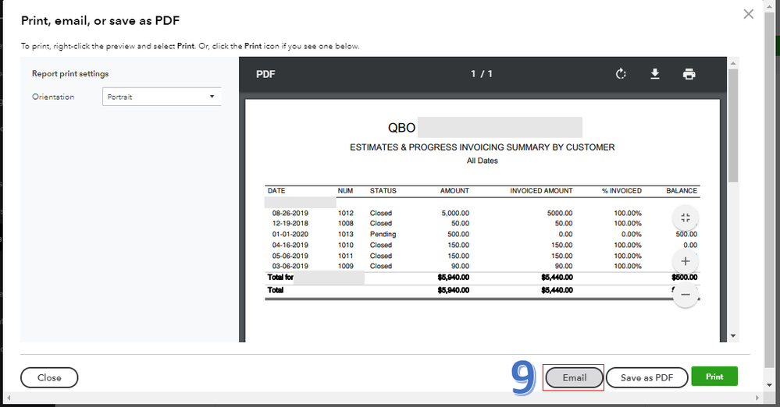Click the % INVOICED column header
The image size is (780, 407).
click(622, 191)
